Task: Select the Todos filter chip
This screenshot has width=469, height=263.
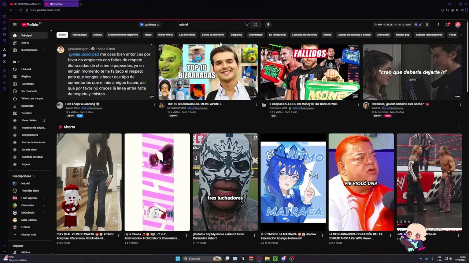Action: tap(62, 35)
